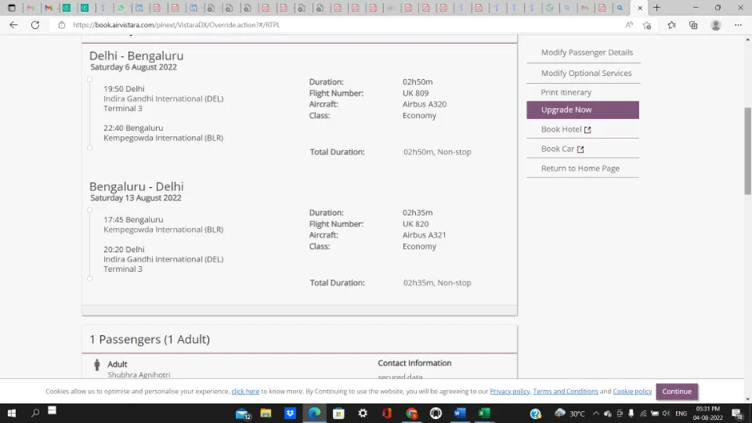Open Word from the taskbar
This screenshot has height=423, width=752.
460,413
